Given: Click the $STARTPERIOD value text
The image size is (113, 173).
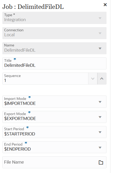Looking at the screenshot, I should coord(20,134).
